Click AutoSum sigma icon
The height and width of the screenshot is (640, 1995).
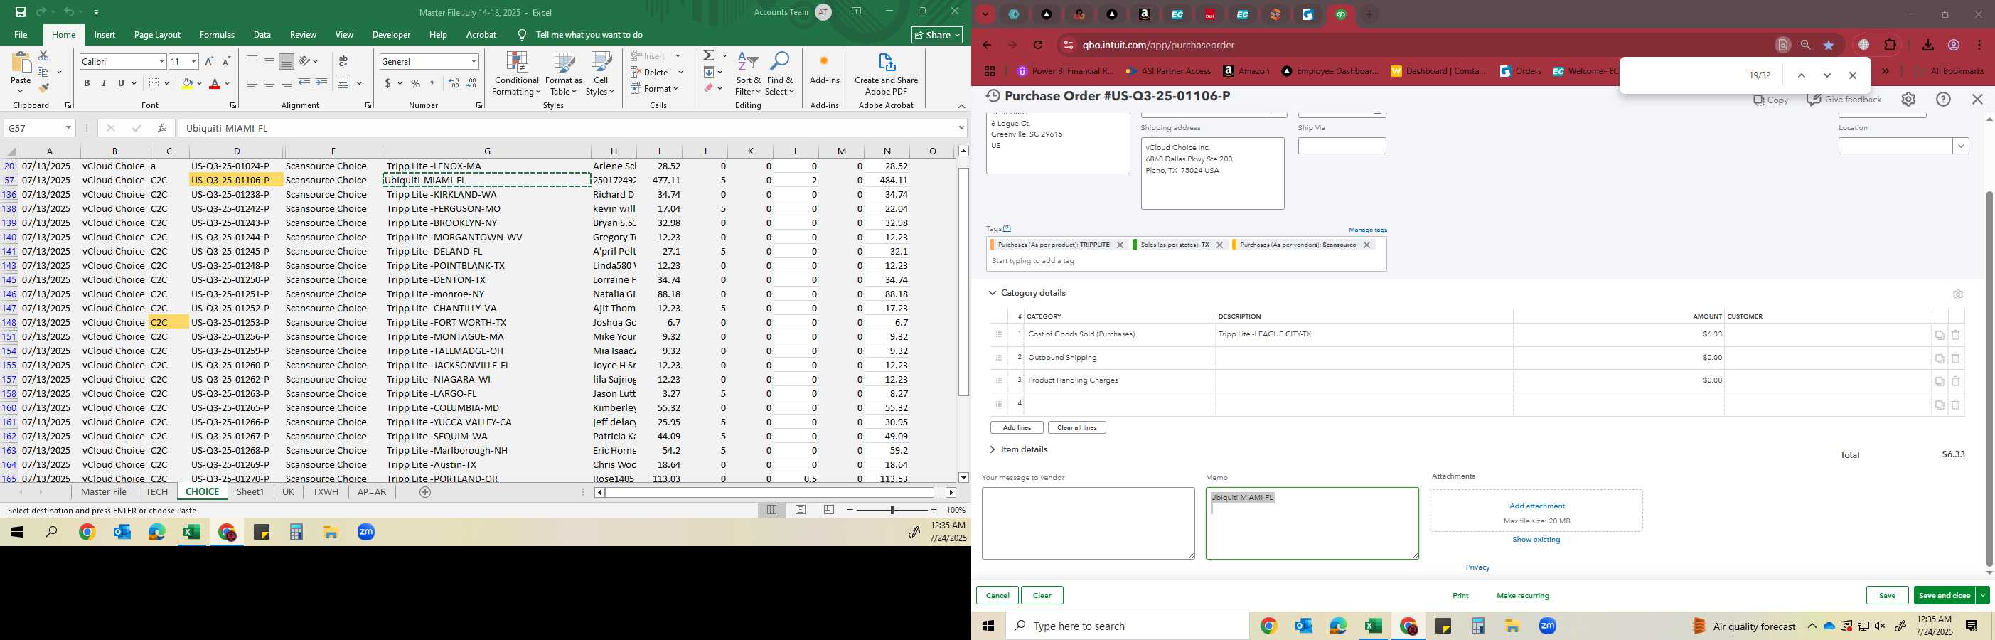pyautogui.click(x=708, y=55)
